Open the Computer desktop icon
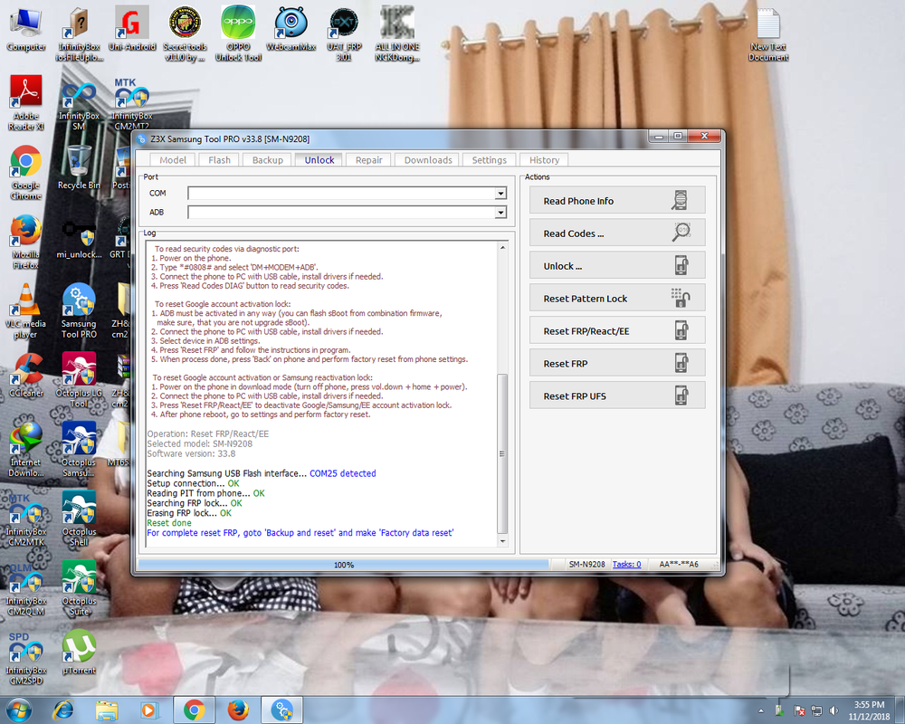905x724 pixels. (26, 29)
